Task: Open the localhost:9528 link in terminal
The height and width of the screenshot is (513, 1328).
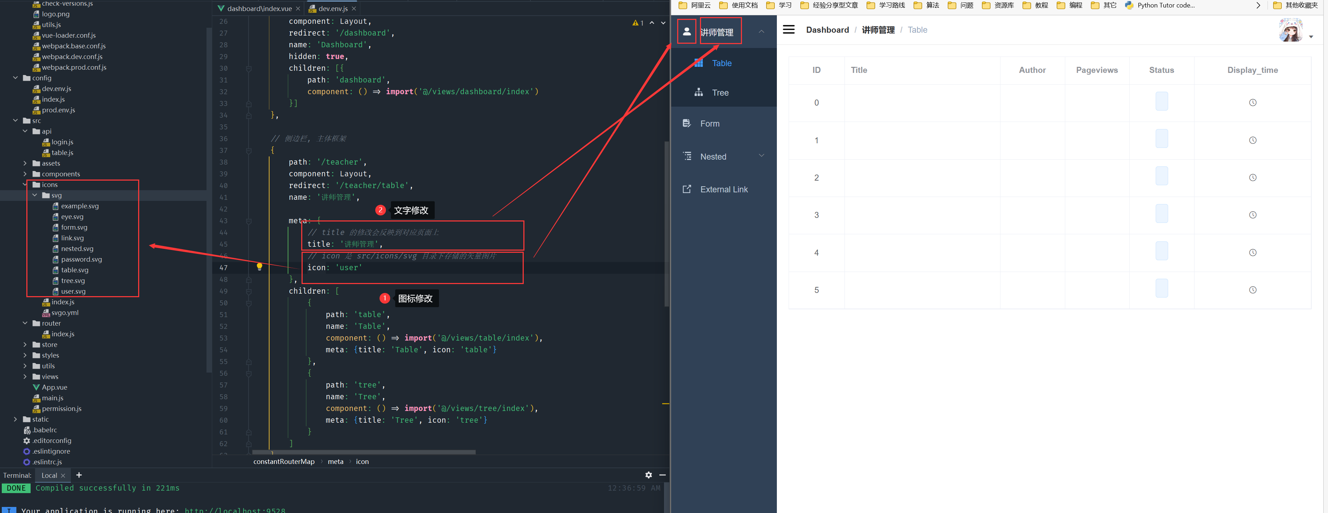Action: point(235,510)
